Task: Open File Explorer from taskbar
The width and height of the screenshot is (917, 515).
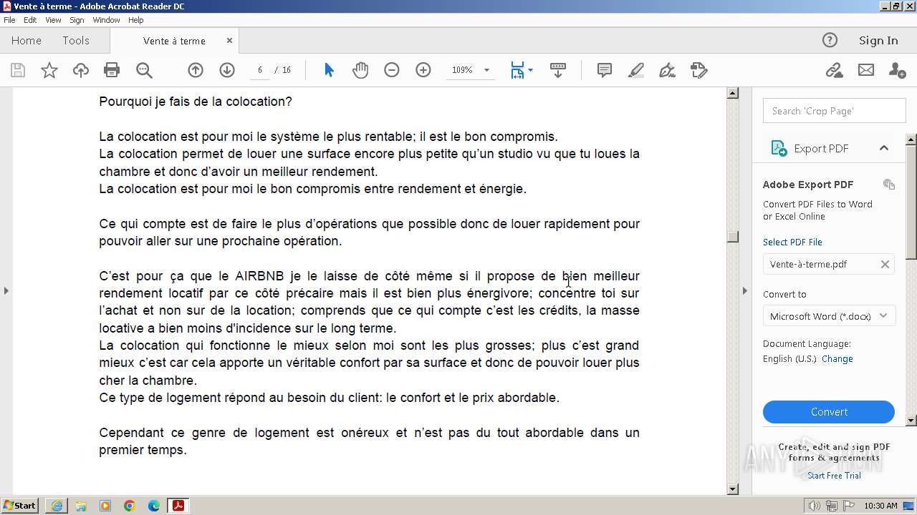Action: pos(81,506)
